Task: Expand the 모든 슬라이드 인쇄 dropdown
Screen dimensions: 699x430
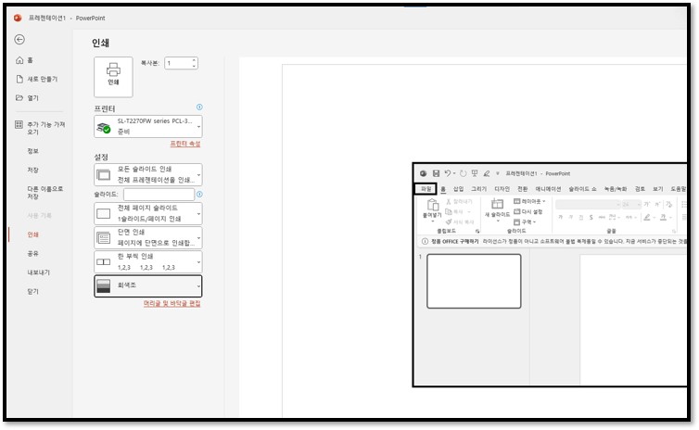Action: (148, 174)
